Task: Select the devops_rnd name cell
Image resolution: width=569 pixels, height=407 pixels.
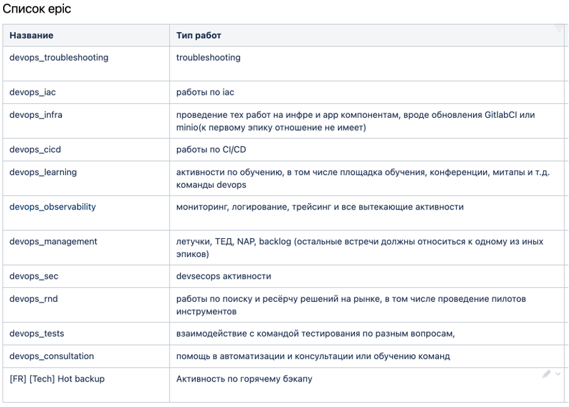Action: (34, 298)
